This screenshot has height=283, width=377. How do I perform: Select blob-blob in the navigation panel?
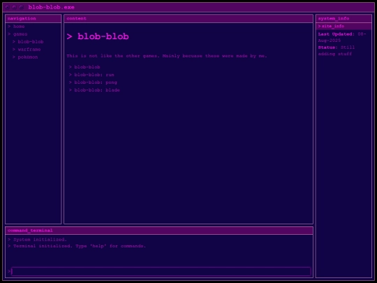point(31,42)
